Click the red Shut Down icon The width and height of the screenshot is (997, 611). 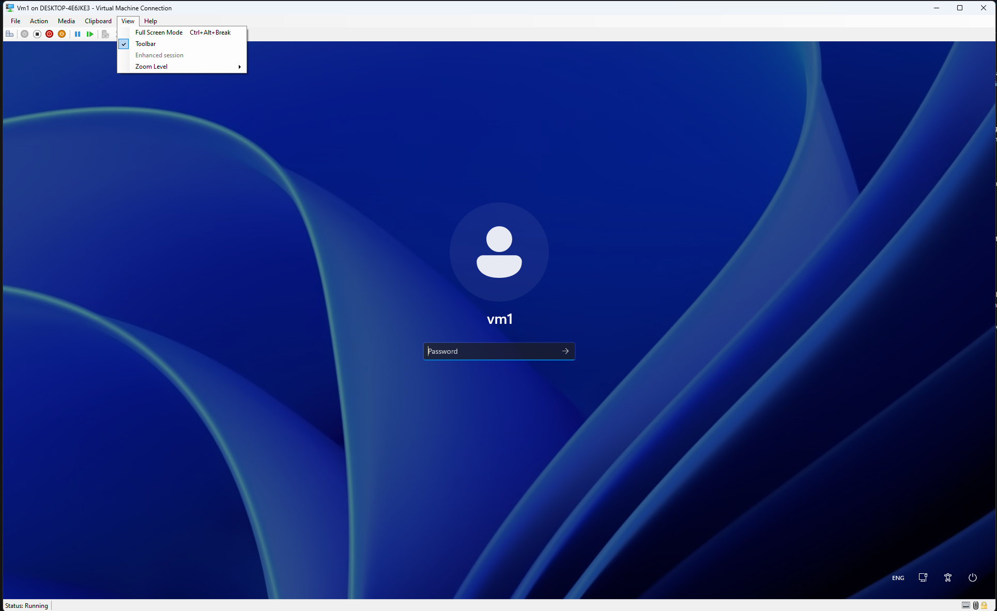click(x=49, y=34)
